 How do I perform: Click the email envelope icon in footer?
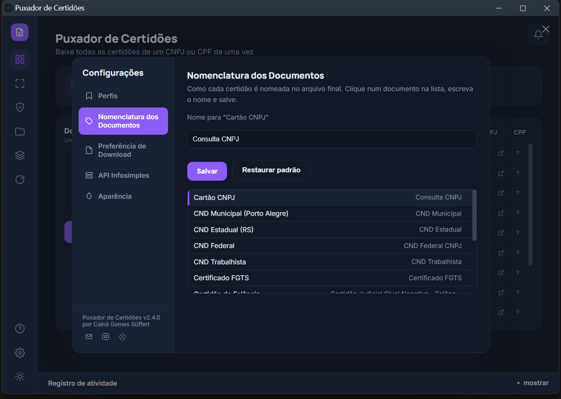point(89,337)
